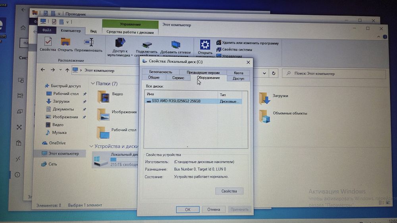Click the Details view toggle icon in the Explorer status bar

tap(381, 202)
